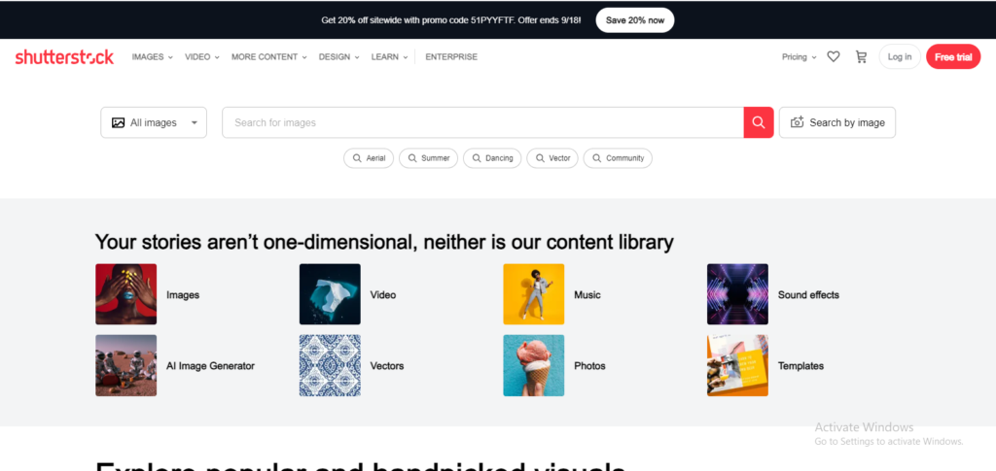
Task: Open the favorites heart icon
Action: coord(834,57)
